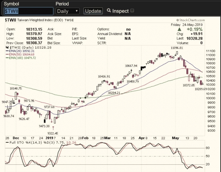
Task: Click the Last value 10328.28
Action: pyautogui.click(x=194, y=38)
